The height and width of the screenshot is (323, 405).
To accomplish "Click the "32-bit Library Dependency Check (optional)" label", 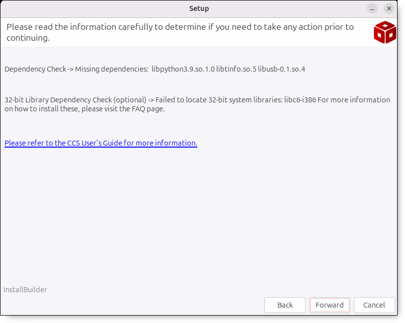I will pyautogui.click(x=76, y=100).
